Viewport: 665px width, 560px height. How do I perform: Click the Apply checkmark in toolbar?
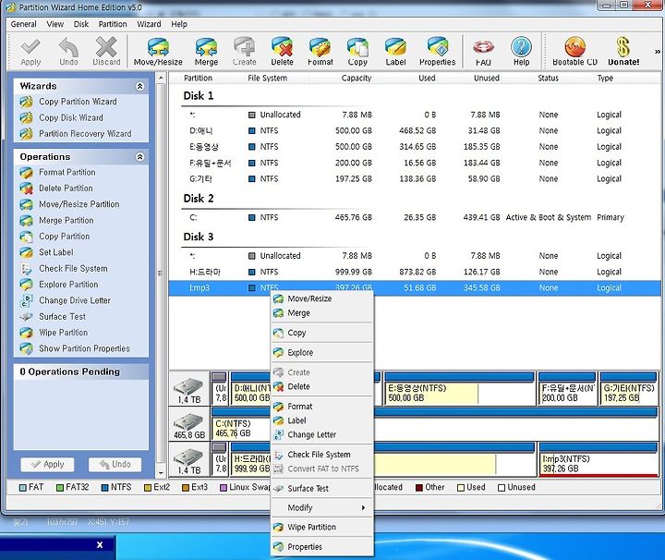(x=30, y=52)
